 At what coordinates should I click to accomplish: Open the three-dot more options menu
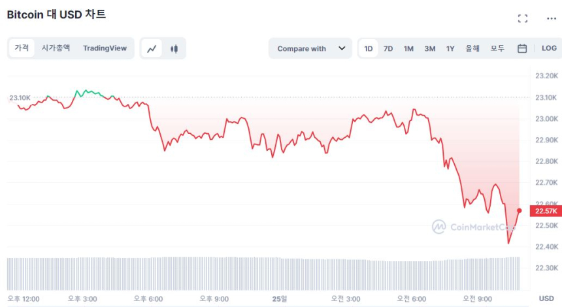click(551, 18)
